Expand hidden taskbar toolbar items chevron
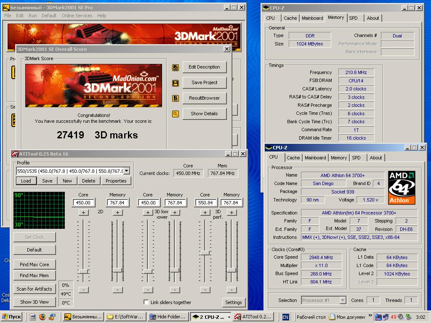 point(370,315)
